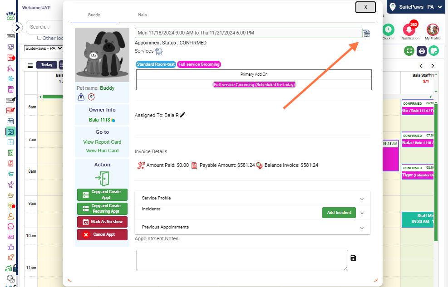Open the Staff Me block on the calendar
The image size is (448, 287).
[418, 219]
